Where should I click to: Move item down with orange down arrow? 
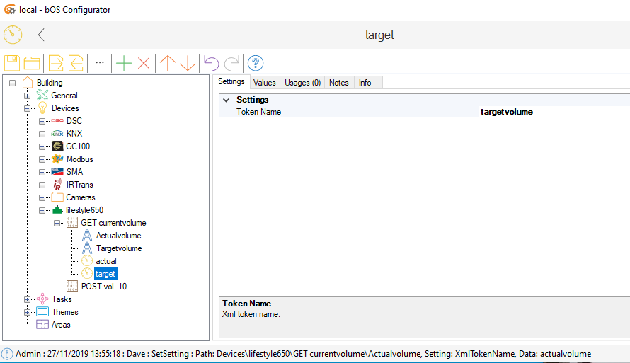click(x=188, y=63)
